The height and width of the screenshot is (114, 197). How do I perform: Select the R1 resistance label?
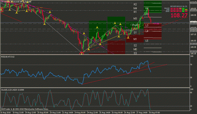tap(135, 12)
